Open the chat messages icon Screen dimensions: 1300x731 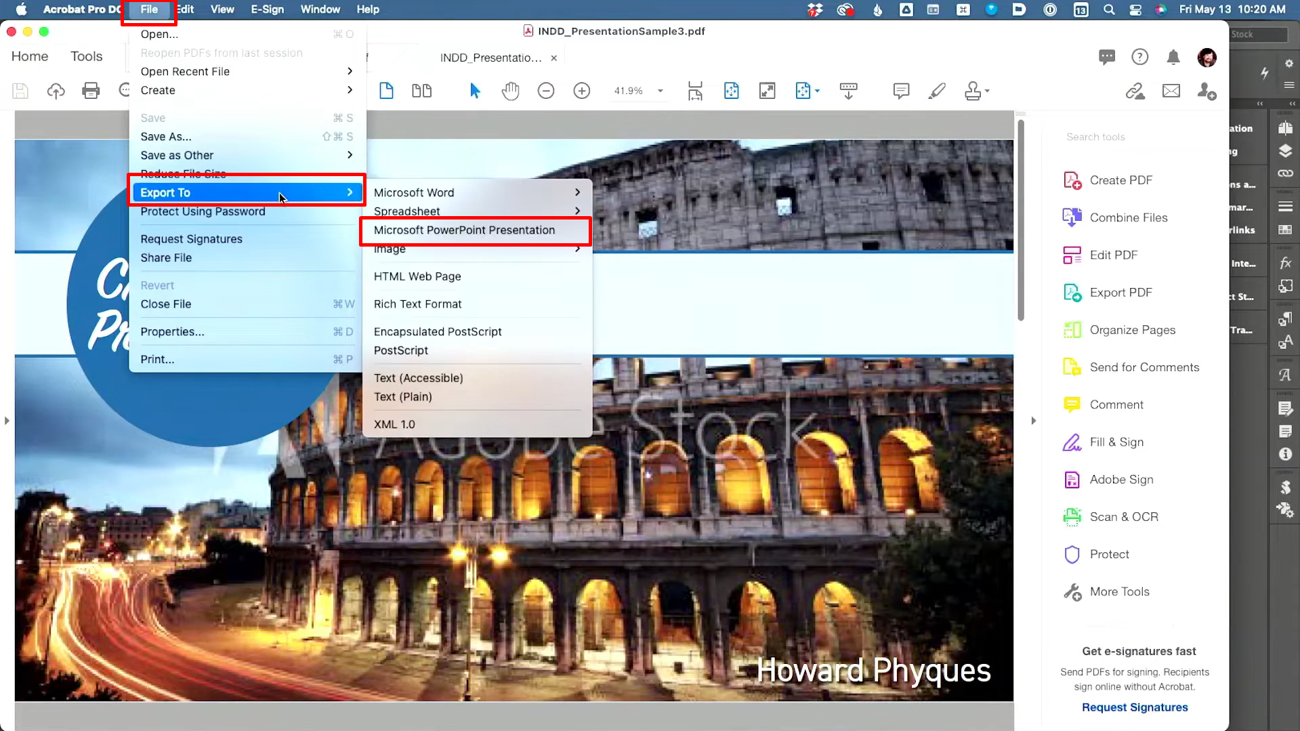[x=1107, y=57]
